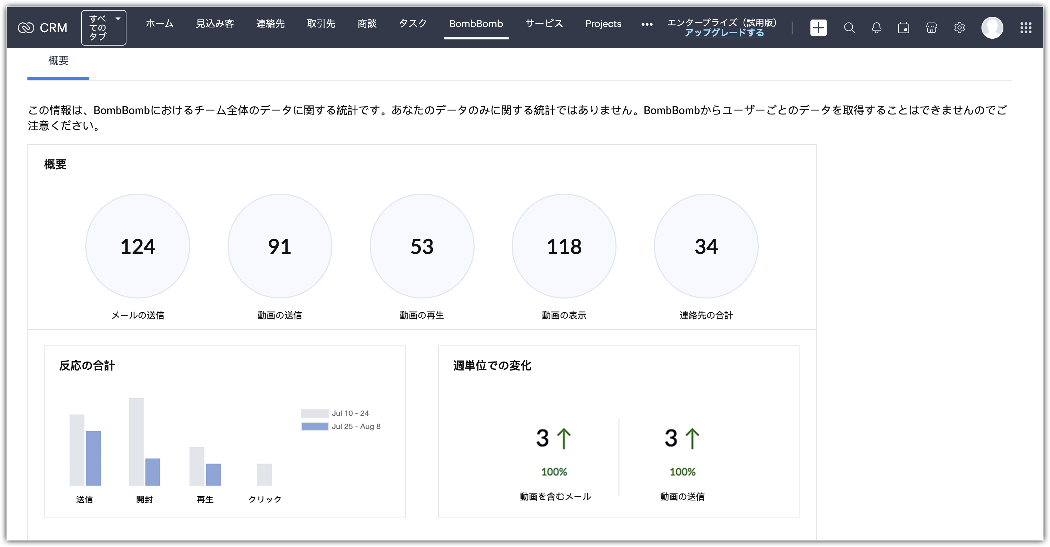Screen dimensions: 1050x547
Task: Open the search magnifier icon
Action: pyautogui.click(x=849, y=28)
